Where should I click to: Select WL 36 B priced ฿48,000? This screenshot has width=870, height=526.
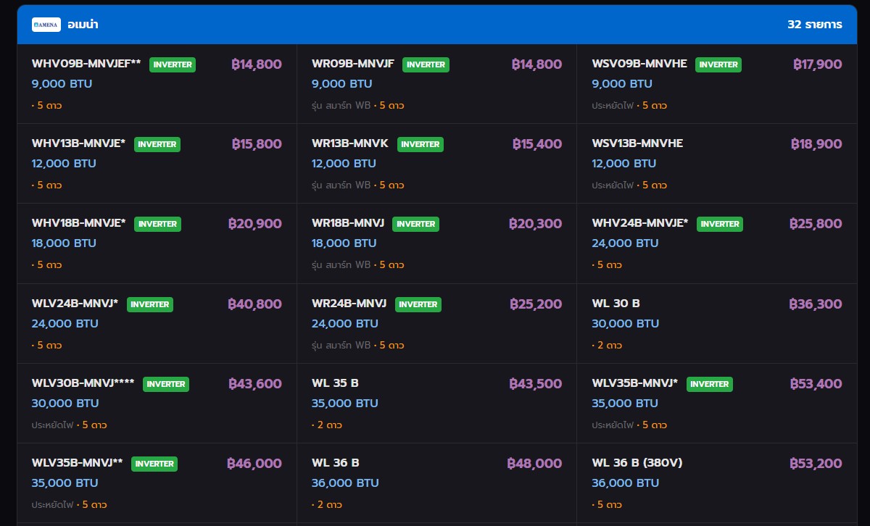click(x=336, y=463)
